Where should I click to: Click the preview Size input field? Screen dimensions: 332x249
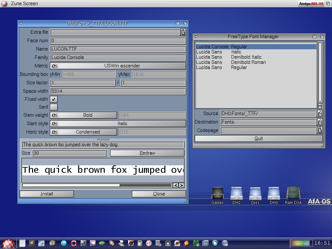tap(69, 153)
